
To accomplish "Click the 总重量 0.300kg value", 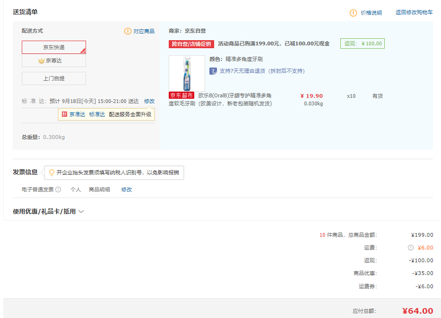I will pos(54,137).
